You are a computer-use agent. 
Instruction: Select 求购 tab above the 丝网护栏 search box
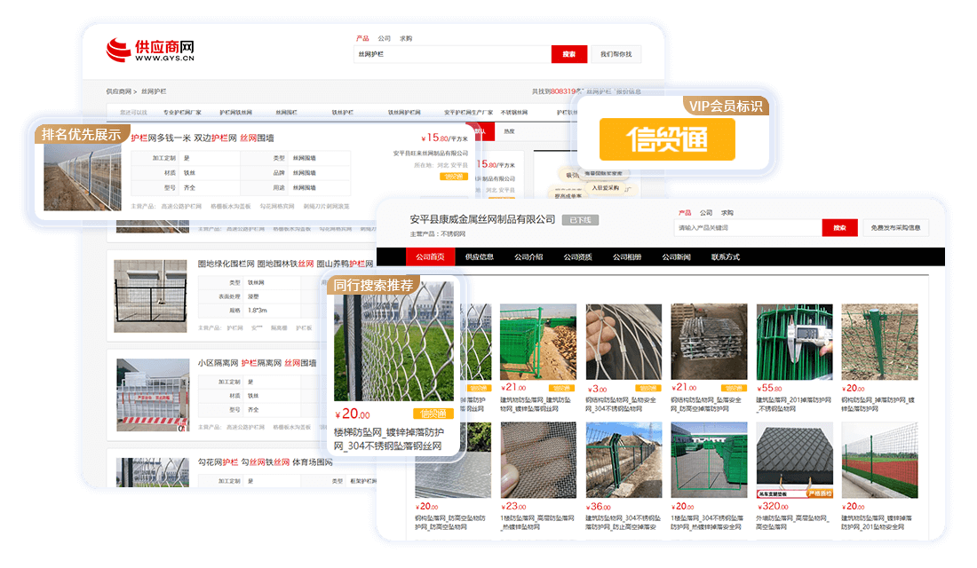(406, 39)
